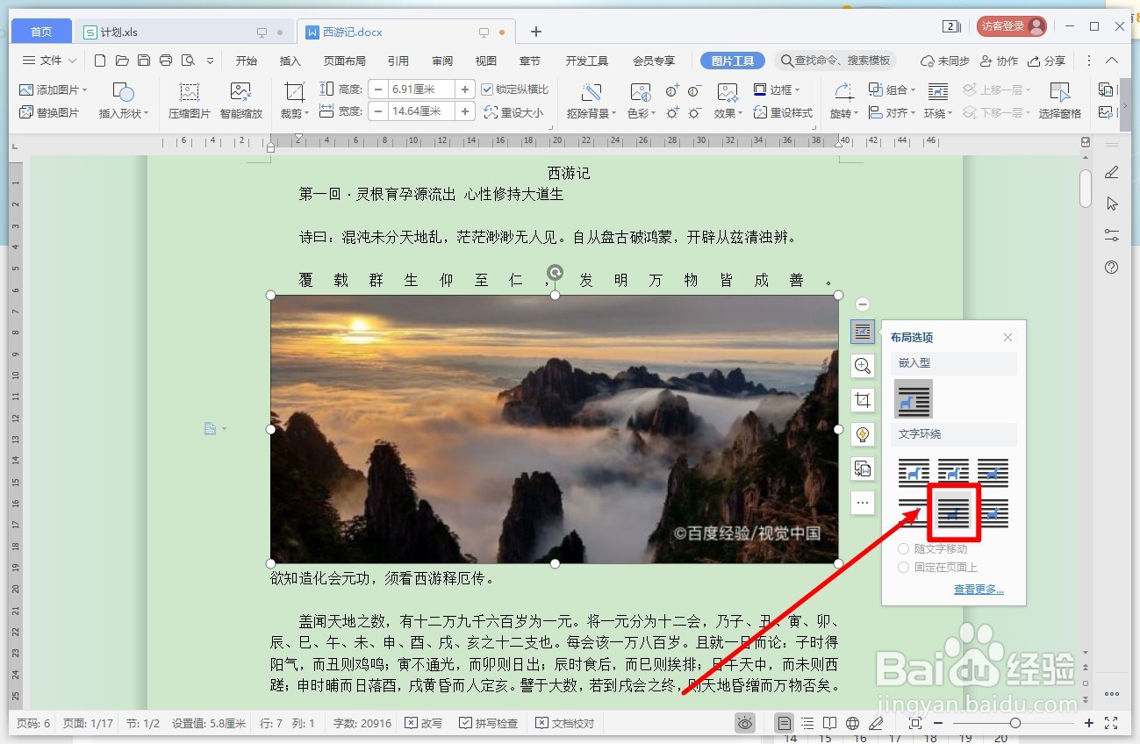This screenshot has width=1140, height=744.
Task: Click the 查看更多 link in layout options
Action: 979,590
